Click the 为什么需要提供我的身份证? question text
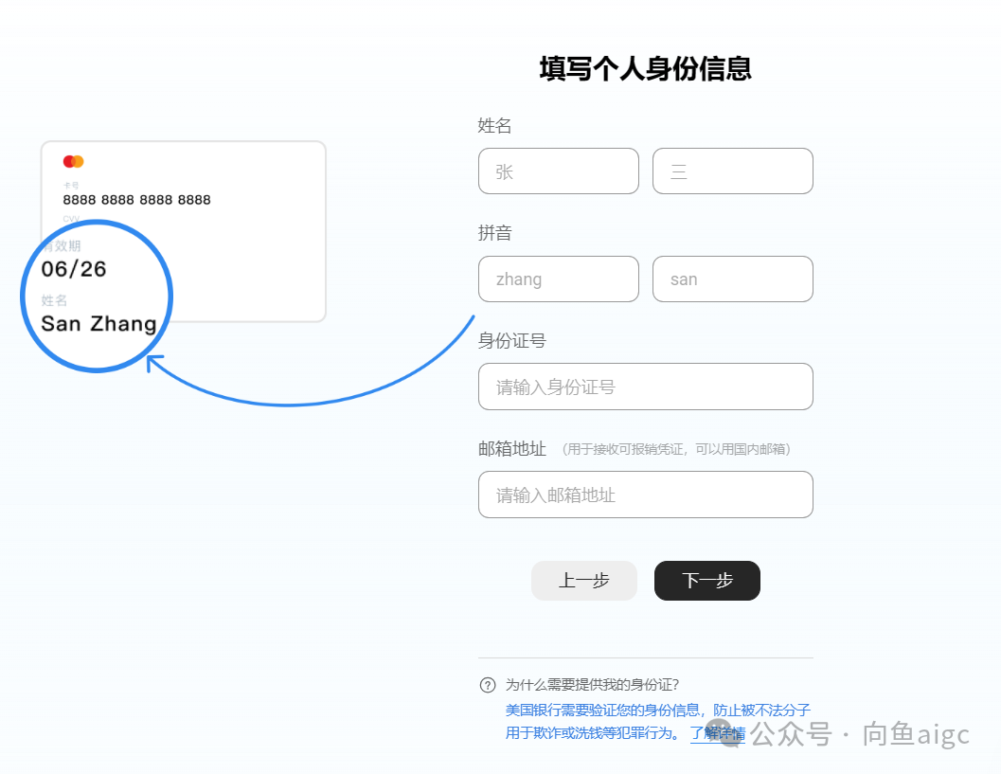The image size is (1001, 774). 592,685
